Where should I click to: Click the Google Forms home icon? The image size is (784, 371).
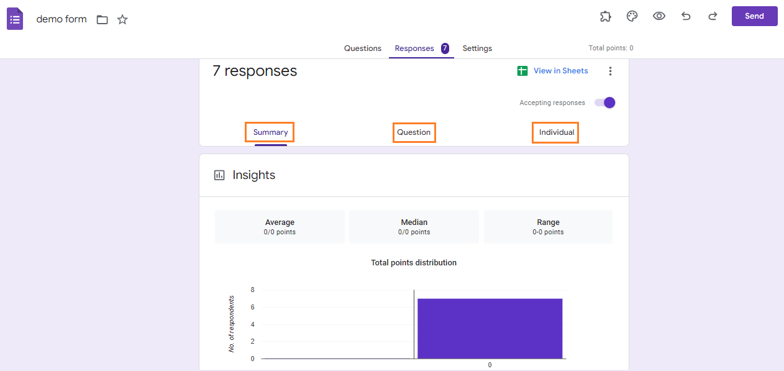coord(15,19)
